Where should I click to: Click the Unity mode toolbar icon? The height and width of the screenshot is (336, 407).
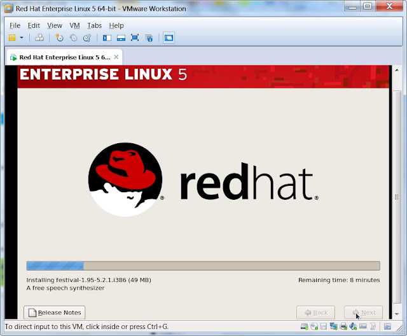click(x=149, y=38)
